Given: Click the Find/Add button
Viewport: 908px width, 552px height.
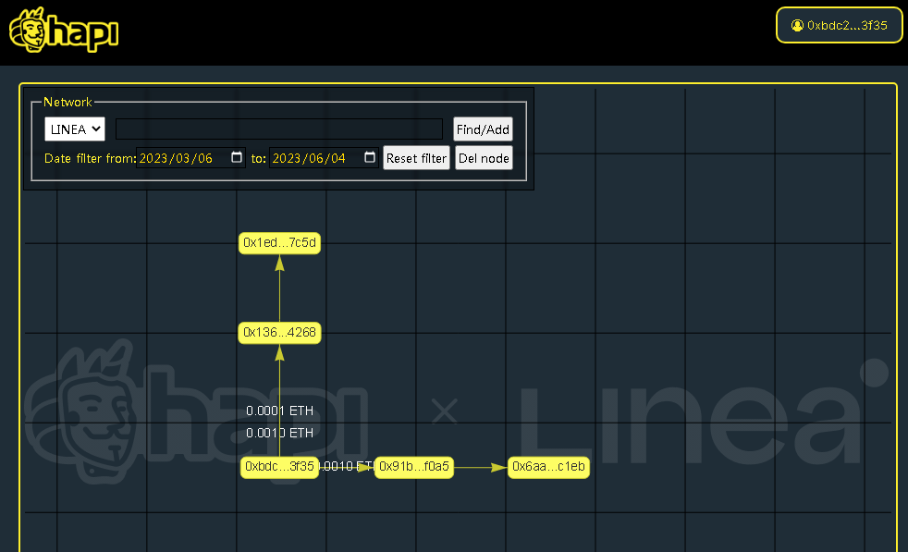Looking at the screenshot, I should [483, 129].
